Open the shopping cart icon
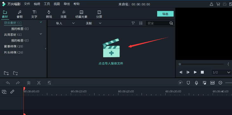 click(218, 4)
